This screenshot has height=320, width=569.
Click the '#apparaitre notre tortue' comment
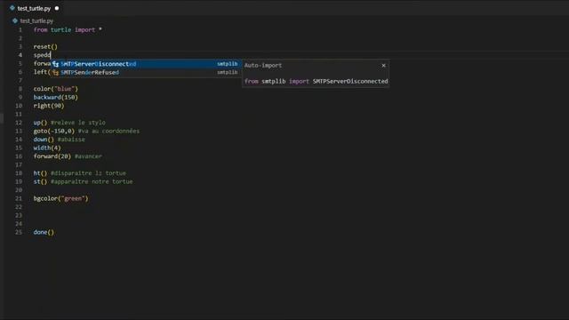point(92,181)
